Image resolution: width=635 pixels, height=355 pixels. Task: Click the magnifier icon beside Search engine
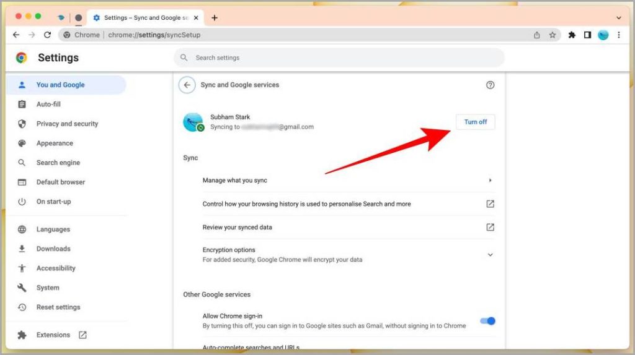[22, 163]
